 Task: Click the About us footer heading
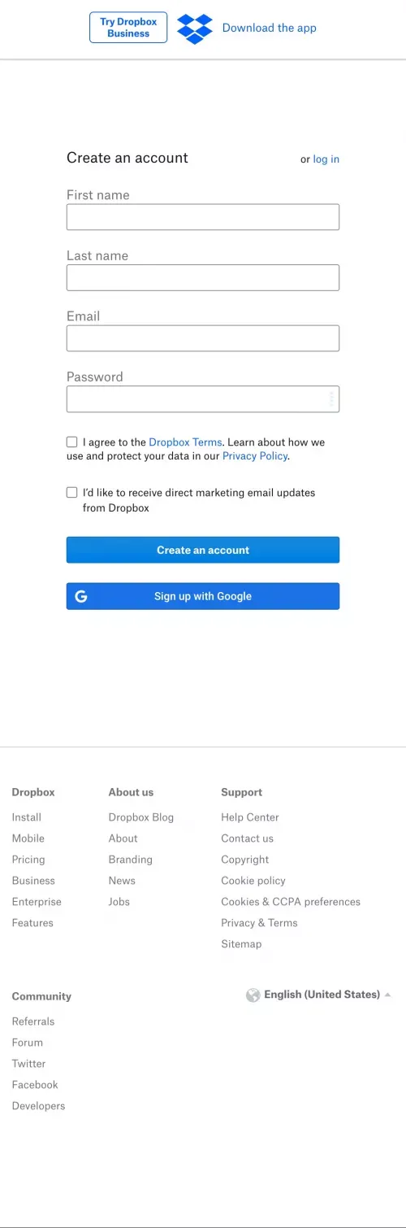tap(131, 792)
